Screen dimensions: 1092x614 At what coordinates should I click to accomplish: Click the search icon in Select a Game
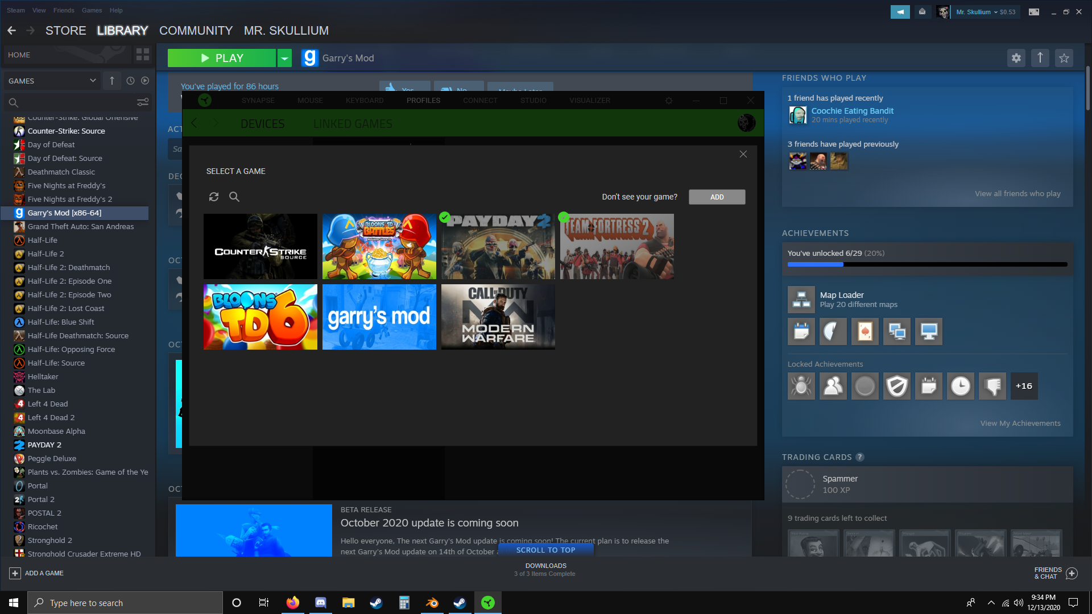[234, 197]
